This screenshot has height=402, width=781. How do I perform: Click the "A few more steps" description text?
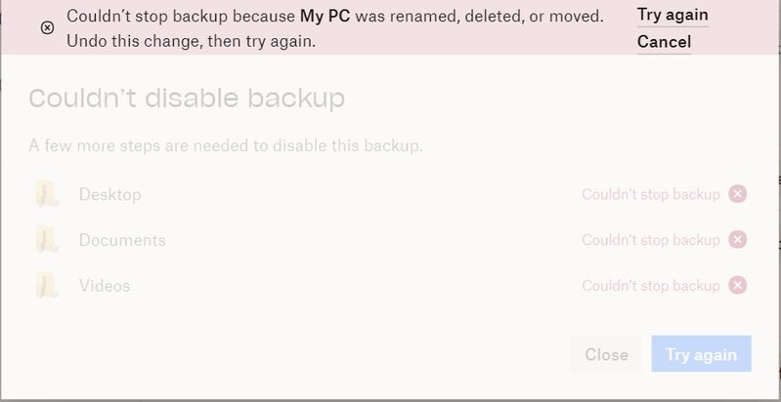click(225, 146)
